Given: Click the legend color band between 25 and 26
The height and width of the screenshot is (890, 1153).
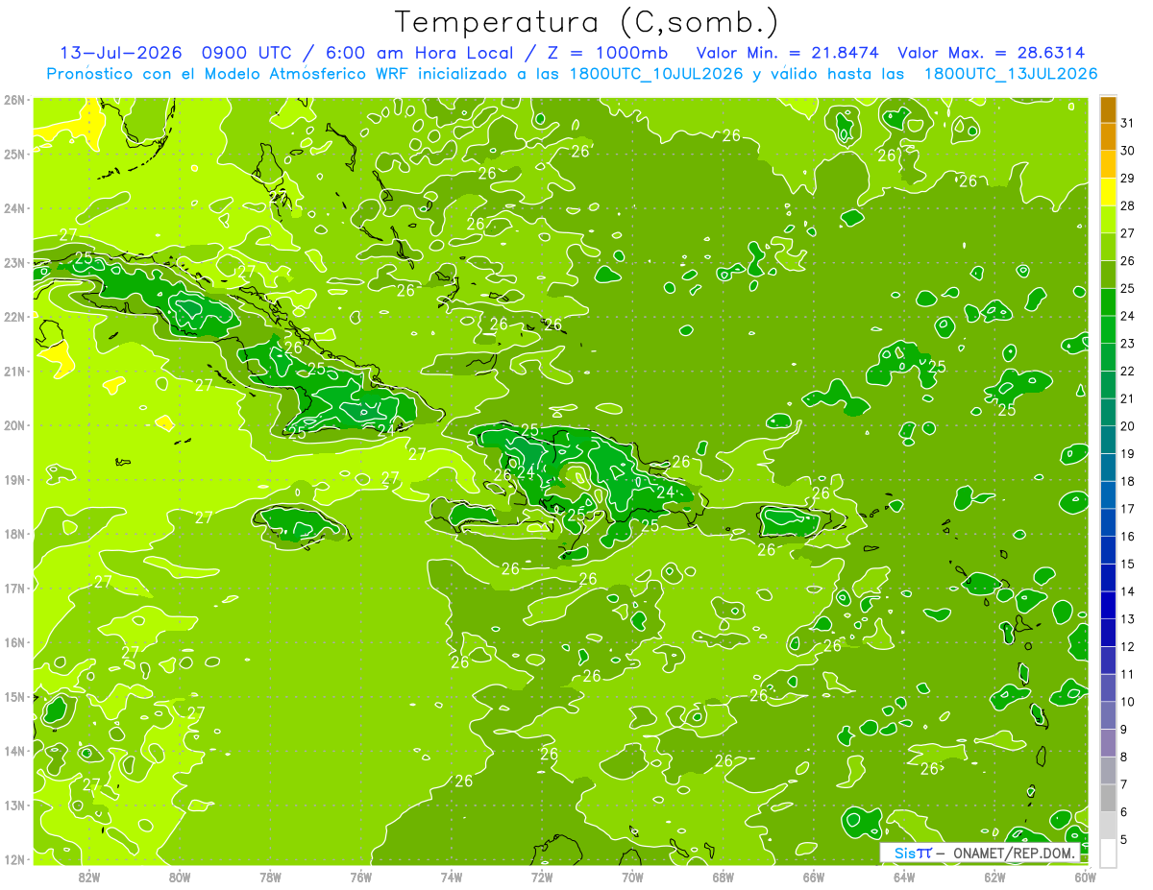Looking at the screenshot, I should point(1108,275).
